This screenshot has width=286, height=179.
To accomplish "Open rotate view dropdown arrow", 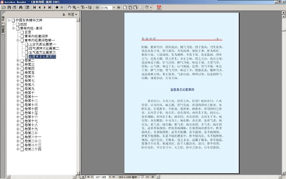I will (x=151, y=8).
